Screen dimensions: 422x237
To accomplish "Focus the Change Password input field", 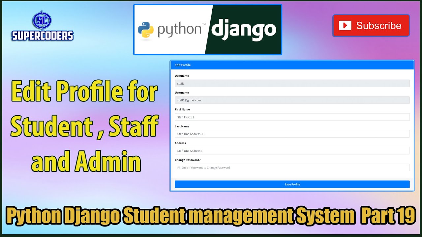I will click(x=292, y=168).
